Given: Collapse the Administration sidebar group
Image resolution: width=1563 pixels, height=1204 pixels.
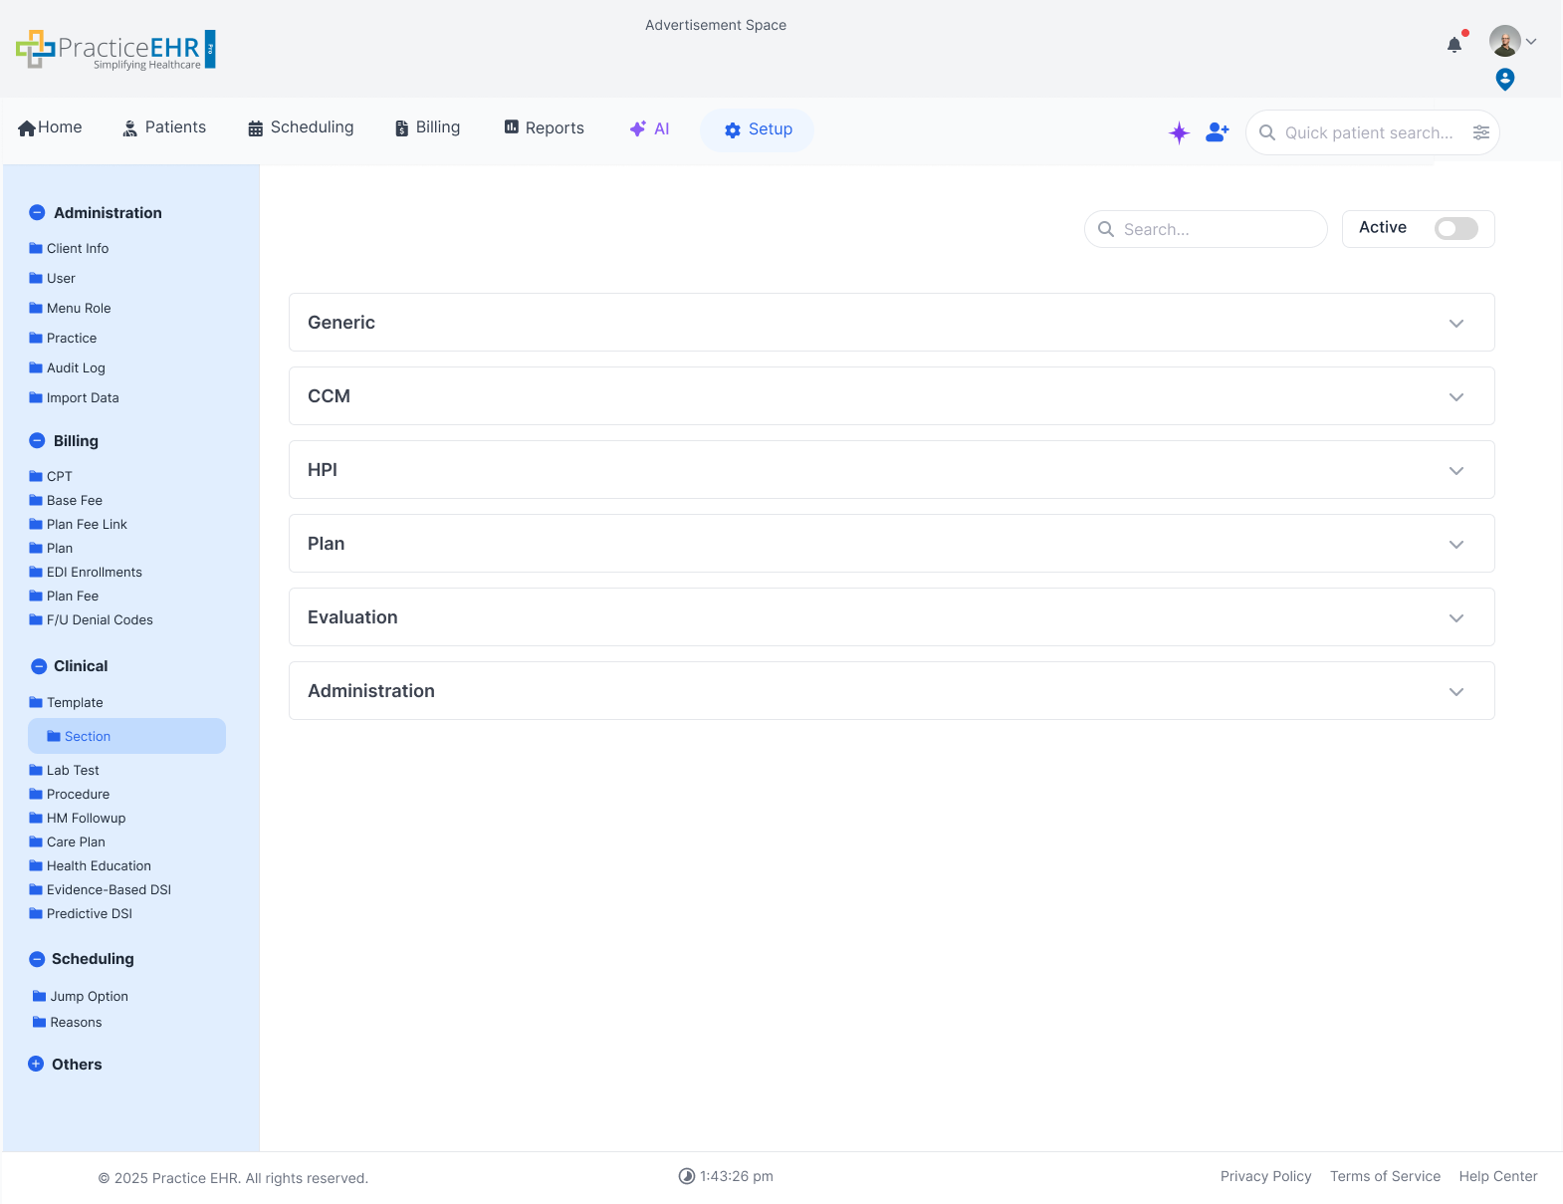Looking at the screenshot, I should click(x=38, y=213).
